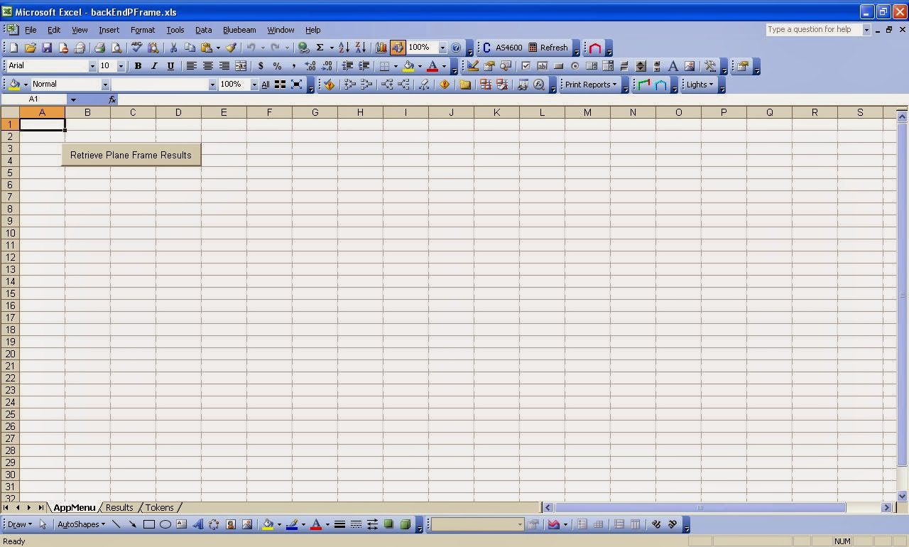Open the font size 10 dropdown
Screen dimensions: 909x547
(x=121, y=66)
